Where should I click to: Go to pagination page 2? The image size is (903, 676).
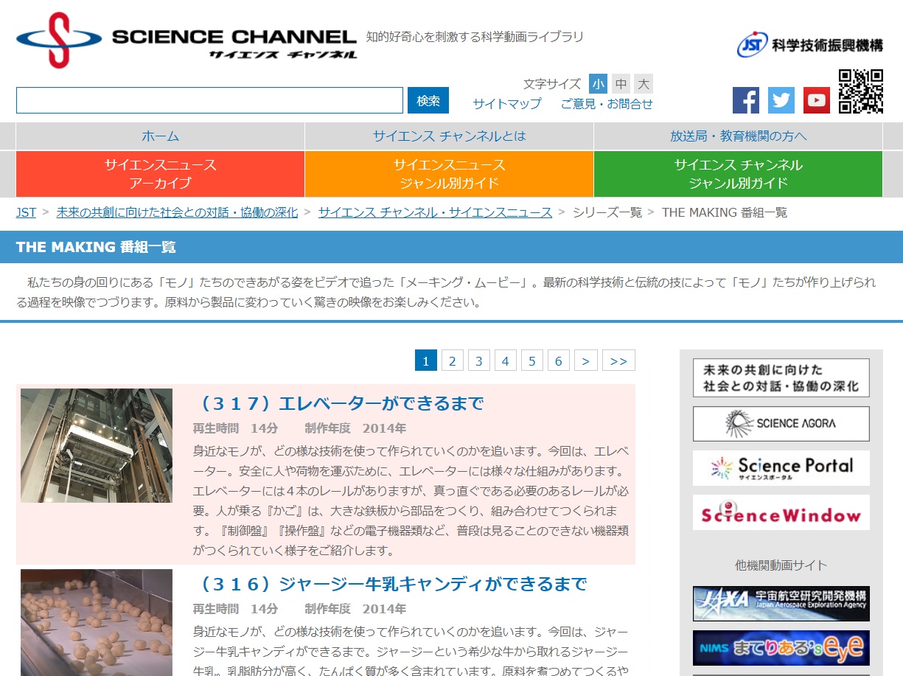452,360
